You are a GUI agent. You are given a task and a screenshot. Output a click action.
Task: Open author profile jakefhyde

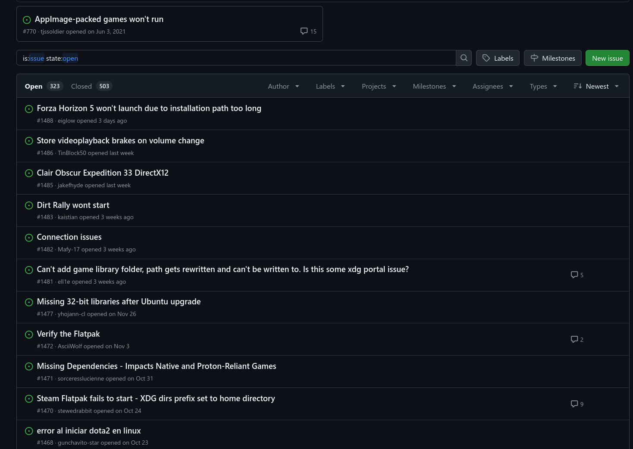coord(70,186)
